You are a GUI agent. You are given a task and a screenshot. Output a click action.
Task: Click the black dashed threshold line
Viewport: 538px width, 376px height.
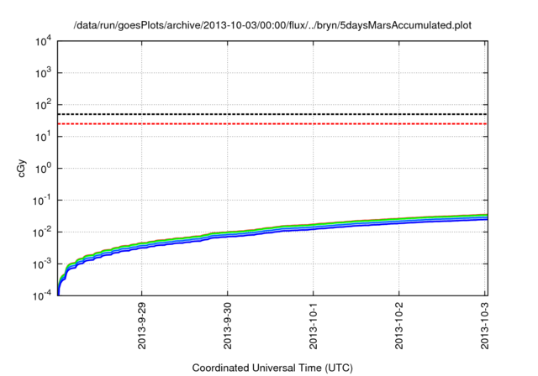pyautogui.click(x=272, y=114)
